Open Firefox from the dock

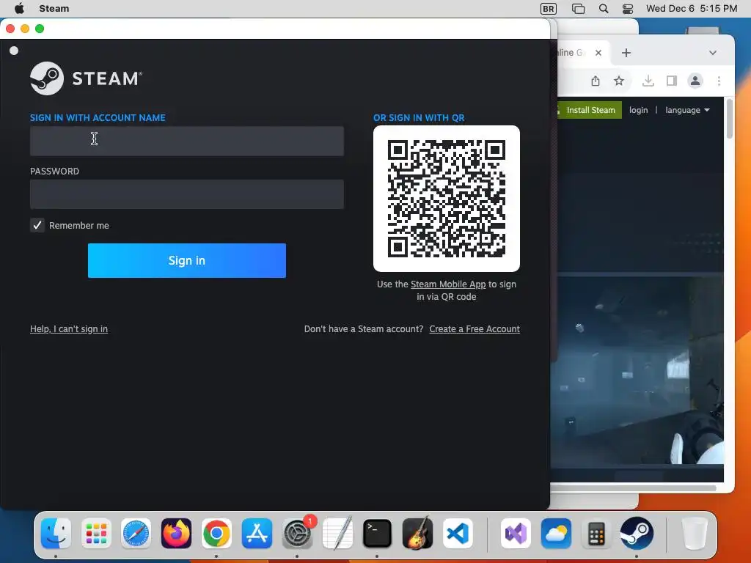click(176, 534)
